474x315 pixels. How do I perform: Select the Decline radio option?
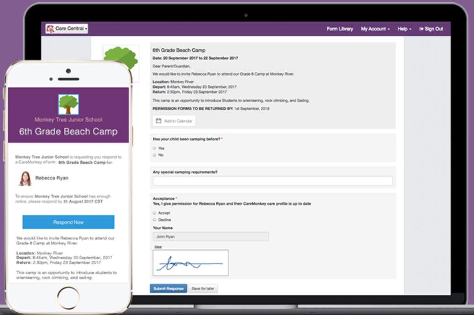154,220
